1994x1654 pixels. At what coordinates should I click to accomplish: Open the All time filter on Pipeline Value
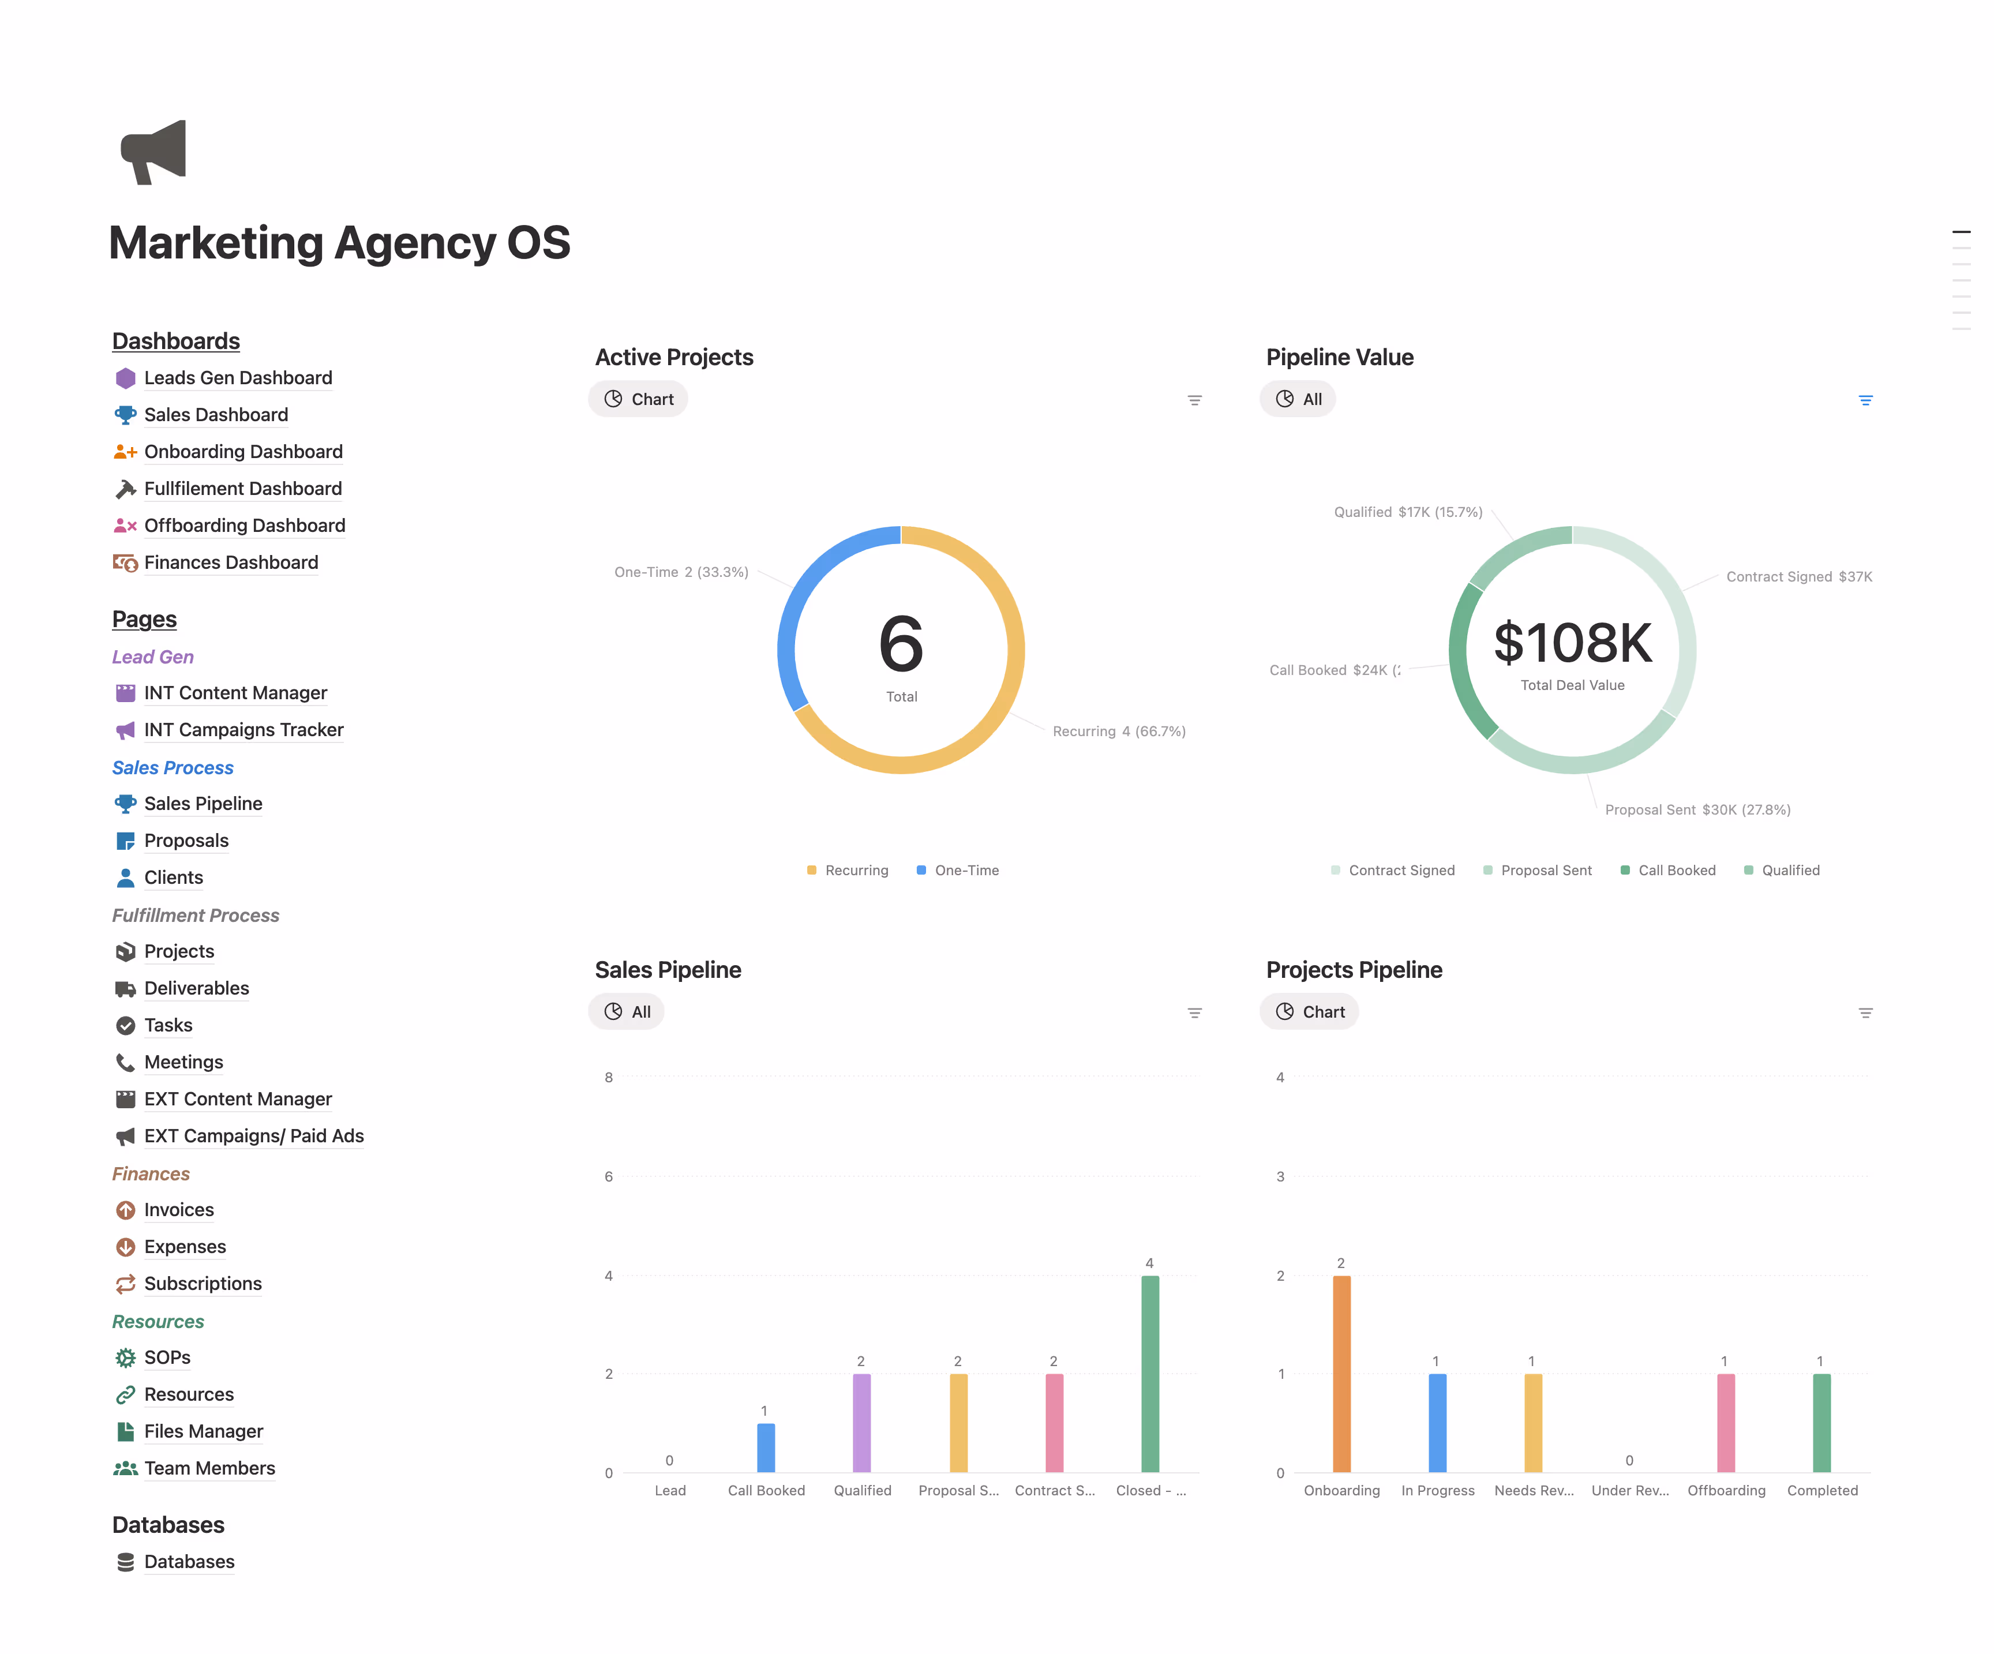(1297, 399)
